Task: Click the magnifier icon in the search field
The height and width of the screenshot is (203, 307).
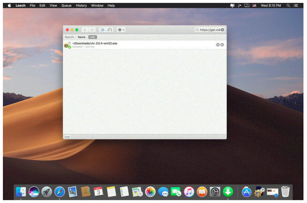Action: click(197, 30)
